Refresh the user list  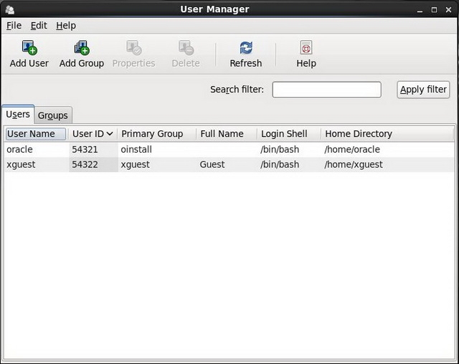click(246, 49)
